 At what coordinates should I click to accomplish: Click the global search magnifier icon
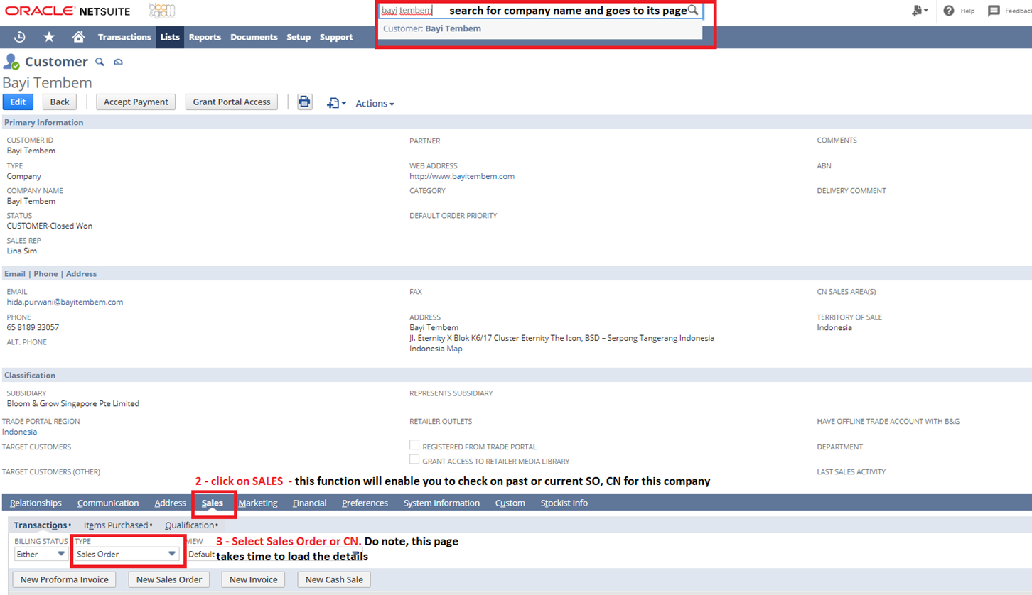pyautogui.click(x=693, y=11)
